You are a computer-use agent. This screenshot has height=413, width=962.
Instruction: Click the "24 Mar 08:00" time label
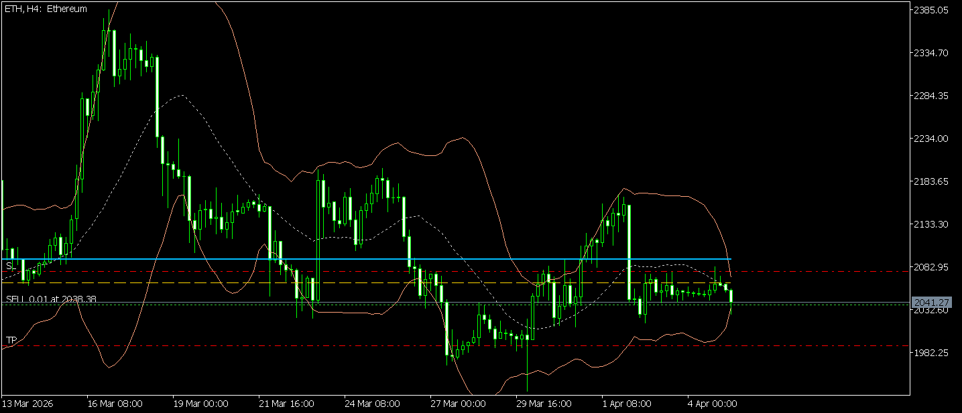coord(372,404)
